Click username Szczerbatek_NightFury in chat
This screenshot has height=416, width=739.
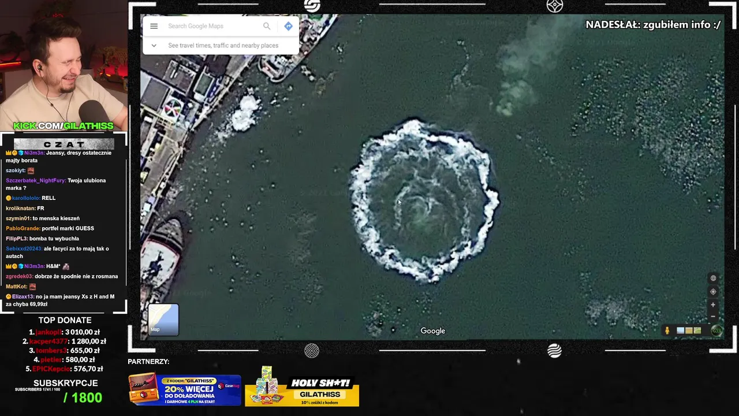coord(36,180)
